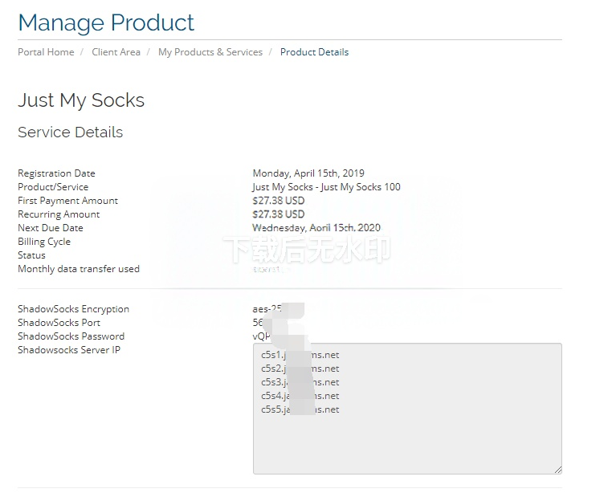Select the Recurring Amount $27.38 USD value
The image size is (612, 501).
click(x=278, y=214)
